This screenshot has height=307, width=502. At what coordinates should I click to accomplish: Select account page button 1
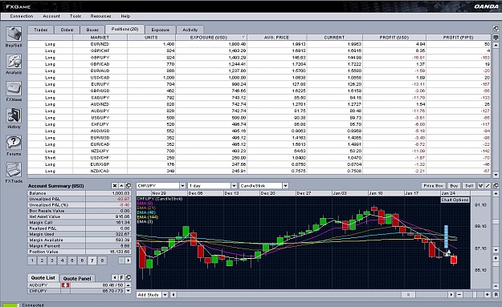pyautogui.click(x=32, y=261)
